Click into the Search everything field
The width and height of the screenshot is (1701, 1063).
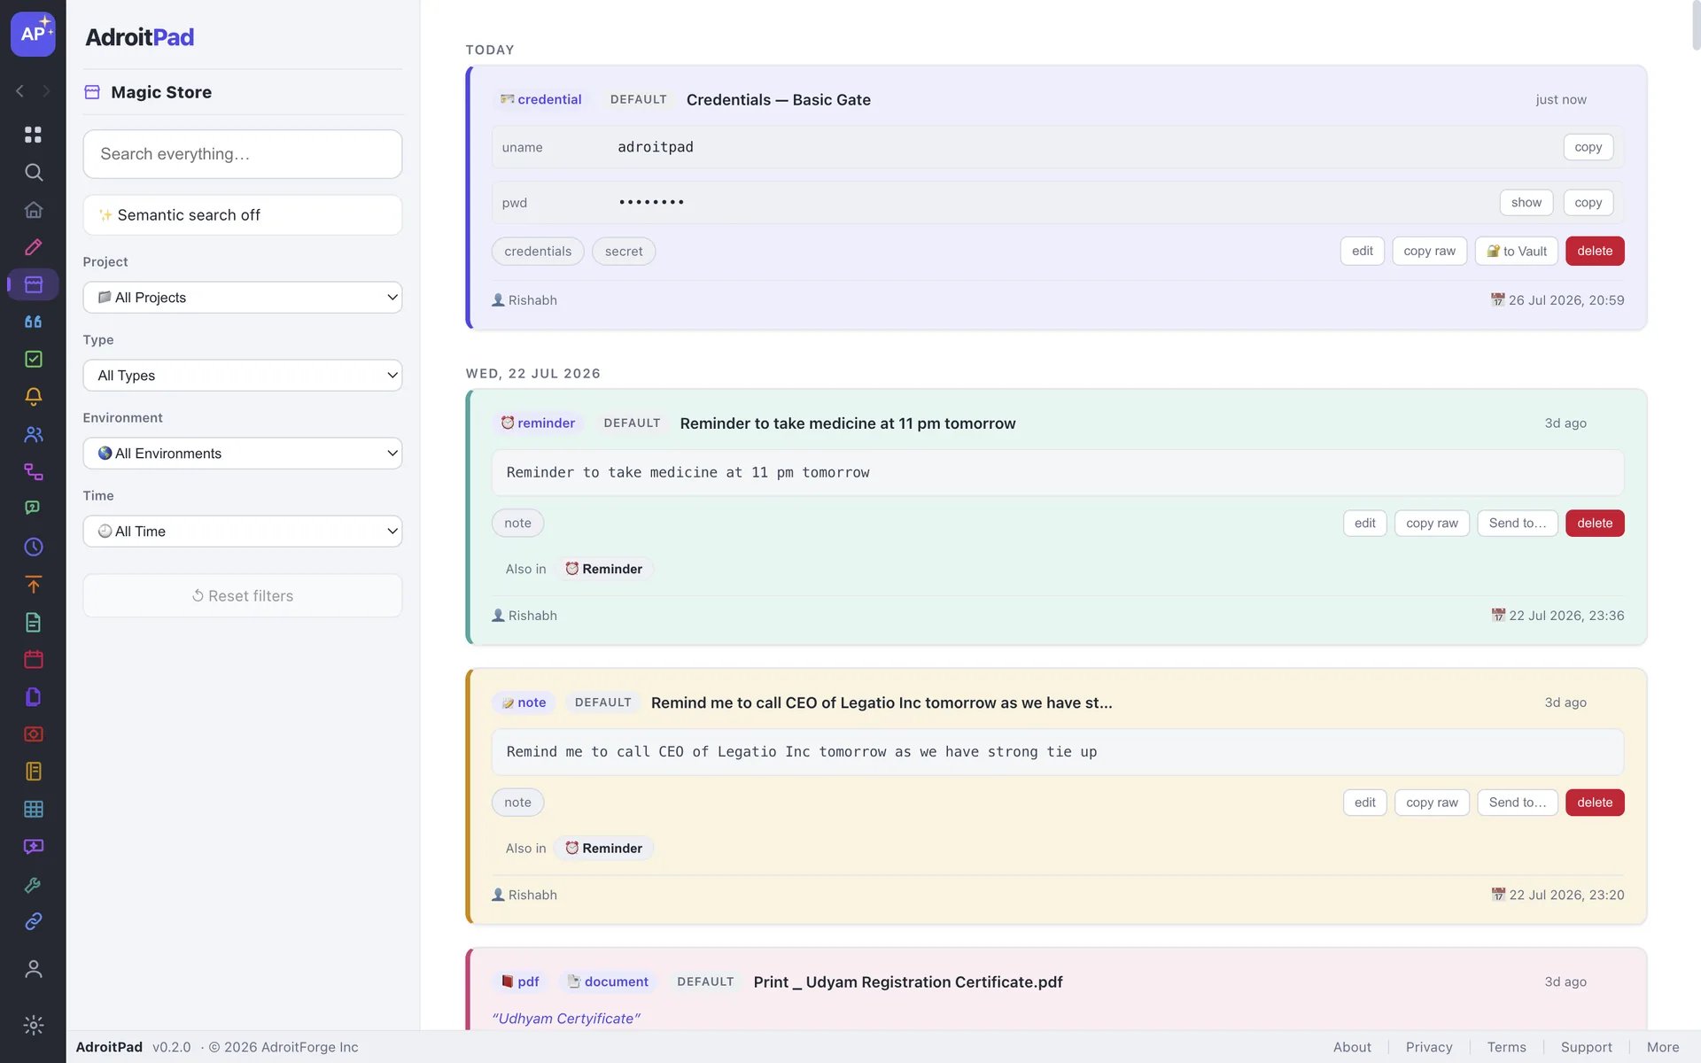pyautogui.click(x=242, y=154)
